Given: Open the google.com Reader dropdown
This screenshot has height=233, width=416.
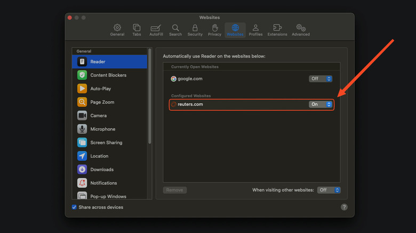Looking at the screenshot, I should (321, 79).
